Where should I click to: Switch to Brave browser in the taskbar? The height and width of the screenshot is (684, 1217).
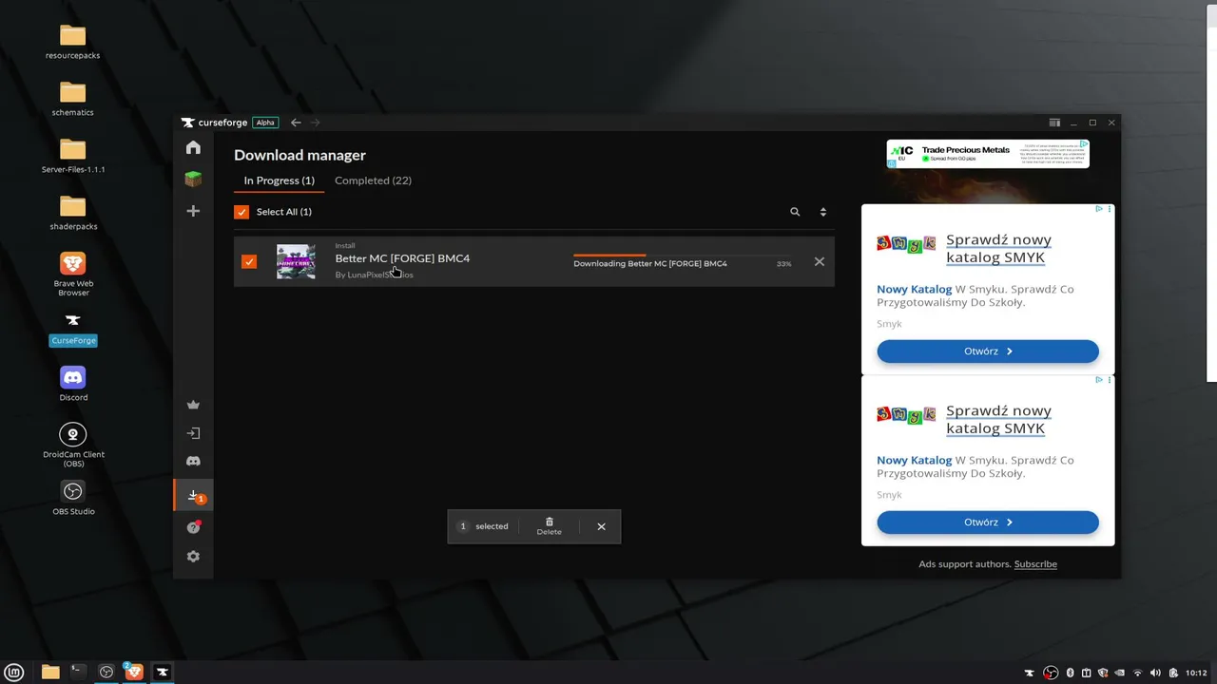click(x=134, y=672)
